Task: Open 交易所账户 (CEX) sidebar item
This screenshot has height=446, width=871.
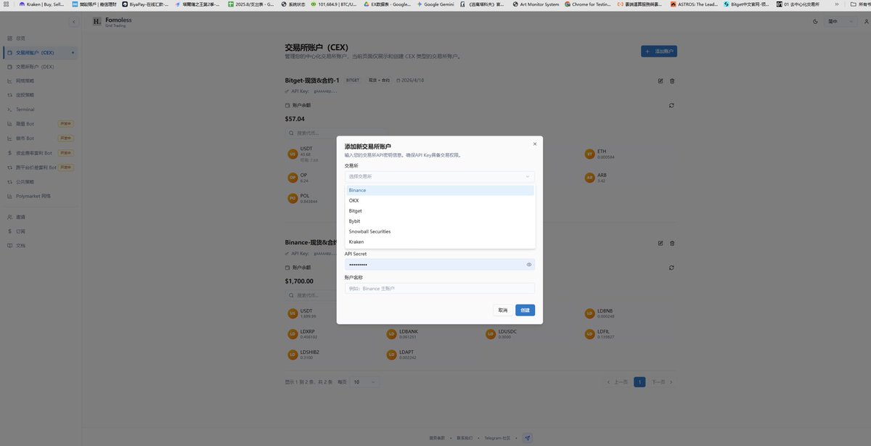Action: (x=40, y=52)
